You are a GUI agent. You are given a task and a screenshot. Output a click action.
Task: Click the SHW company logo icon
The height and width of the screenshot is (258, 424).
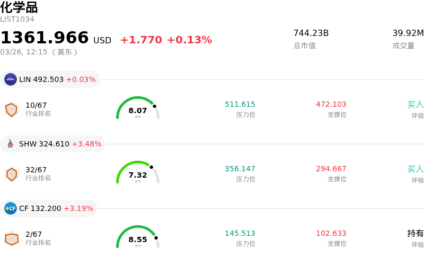click(x=11, y=144)
